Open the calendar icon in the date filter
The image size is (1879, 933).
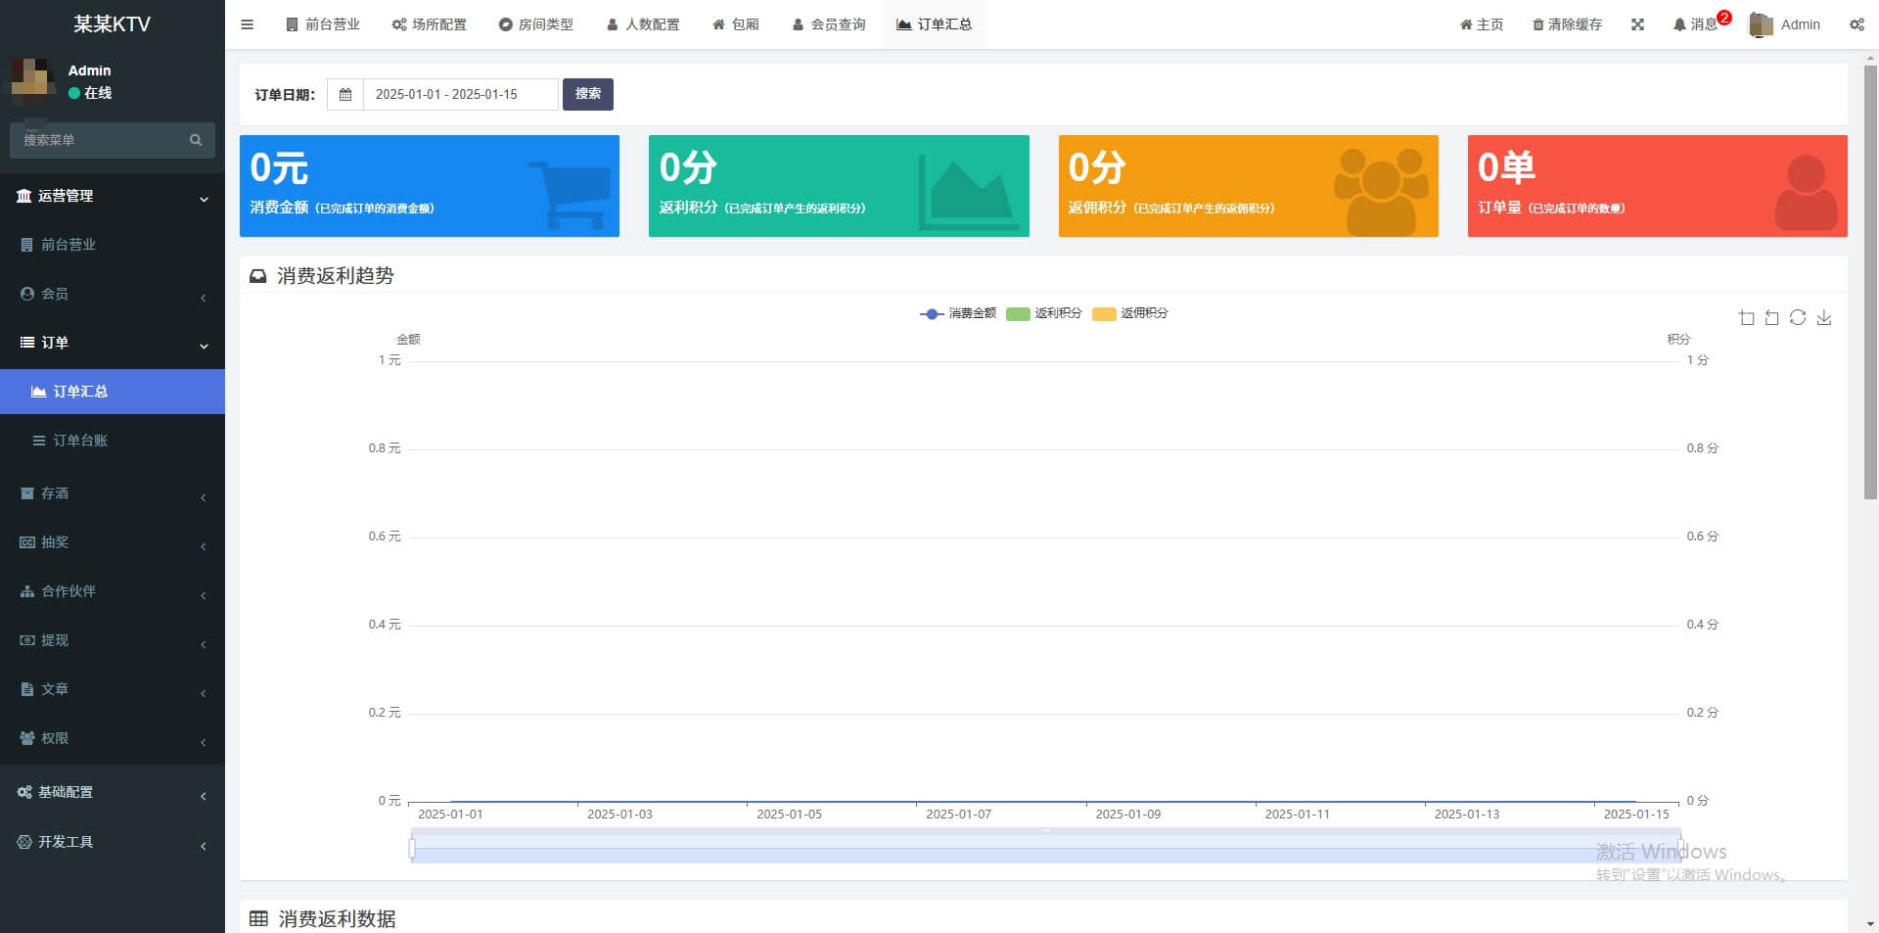pyautogui.click(x=345, y=94)
